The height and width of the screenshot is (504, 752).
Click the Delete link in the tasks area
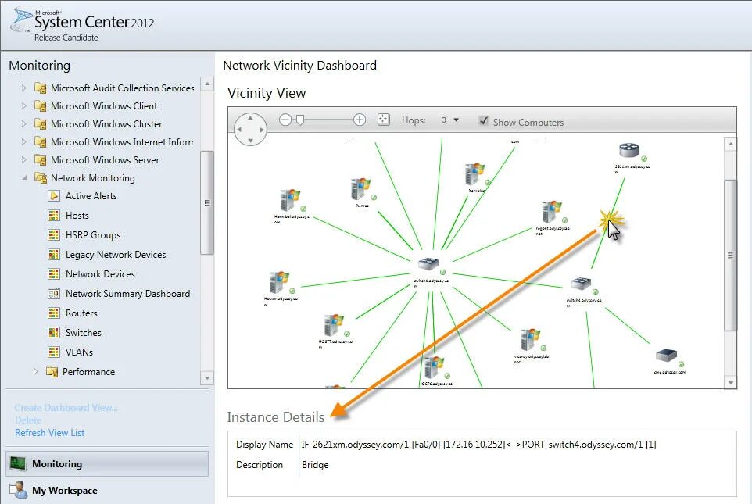[28, 420]
